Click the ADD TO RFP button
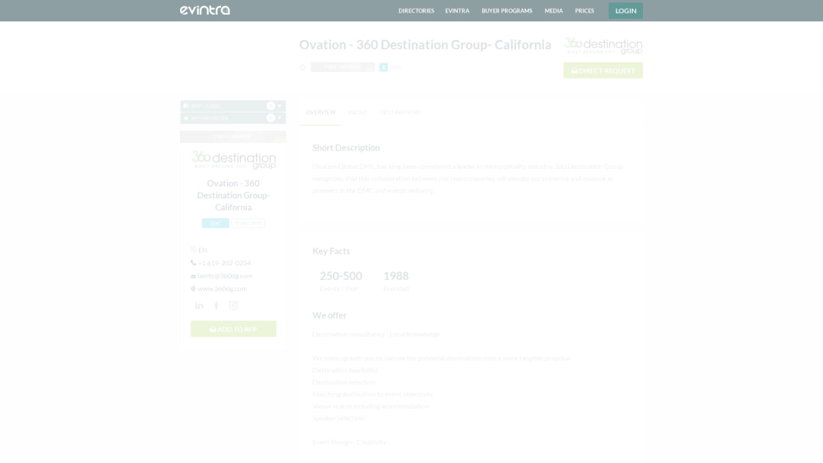 point(233,329)
